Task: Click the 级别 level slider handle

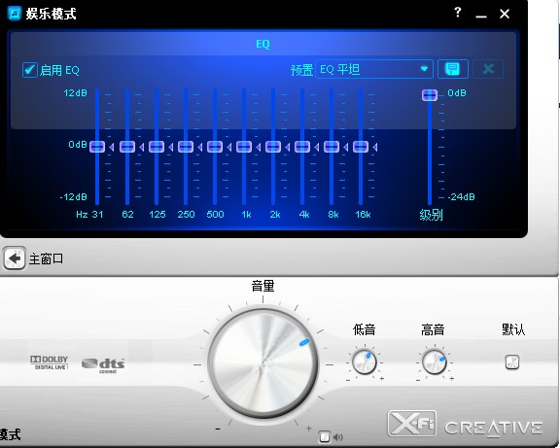Action: [x=430, y=95]
